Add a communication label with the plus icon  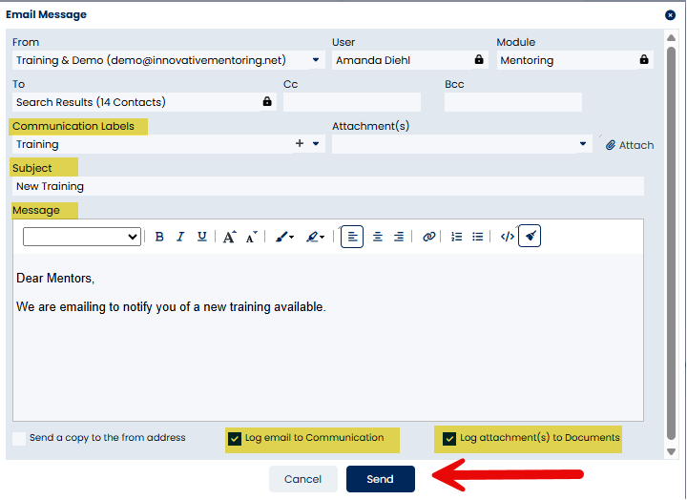pos(300,143)
